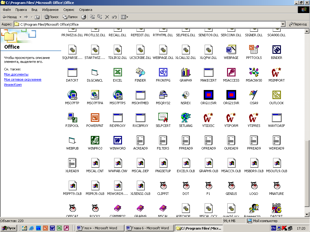Image resolution: width=310 pixels, height=232 pixels.
Task: Open the History toolbar button
Action: click(x=84, y=17)
